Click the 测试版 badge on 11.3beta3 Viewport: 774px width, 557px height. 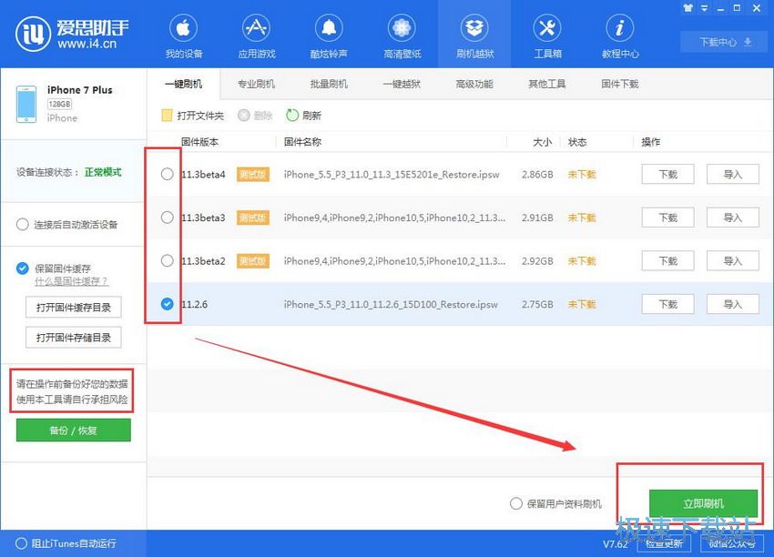pyautogui.click(x=253, y=218)
